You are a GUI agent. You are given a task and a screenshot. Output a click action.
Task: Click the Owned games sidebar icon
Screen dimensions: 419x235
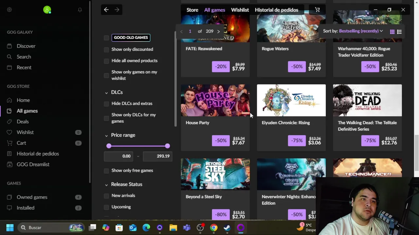(x=9, y=197)
